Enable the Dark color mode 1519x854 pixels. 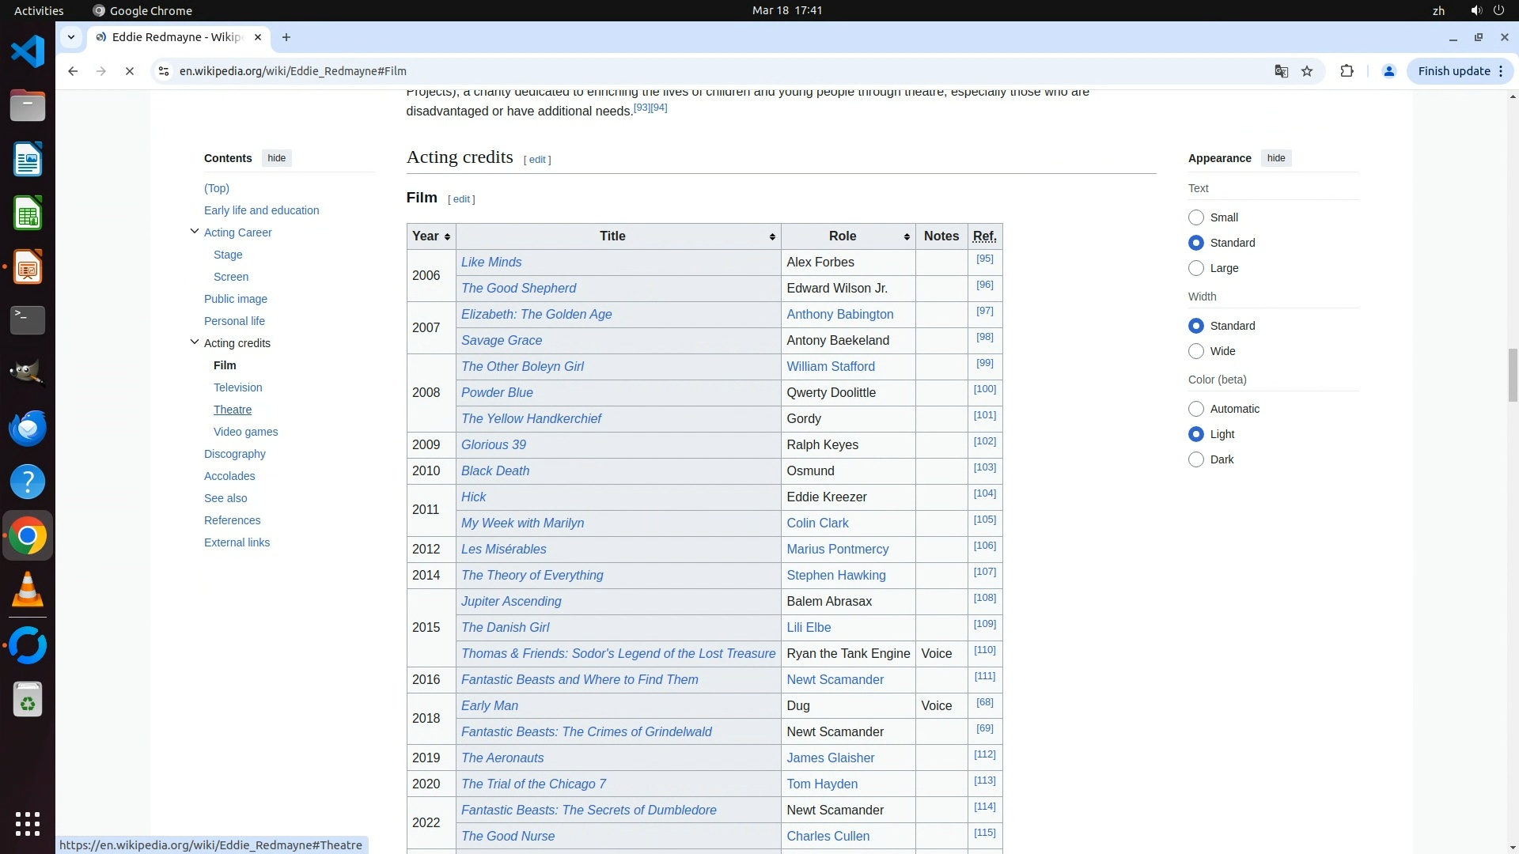pyautogui.click(x=1196, y=459)
